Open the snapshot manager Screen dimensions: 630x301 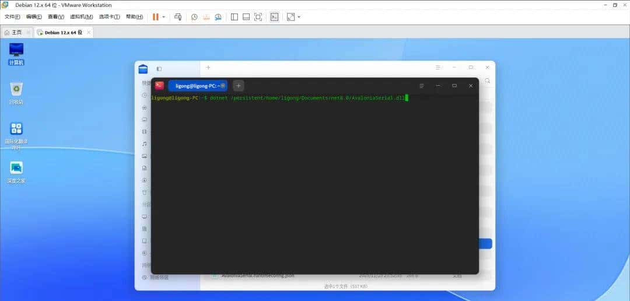pos(218,17)
